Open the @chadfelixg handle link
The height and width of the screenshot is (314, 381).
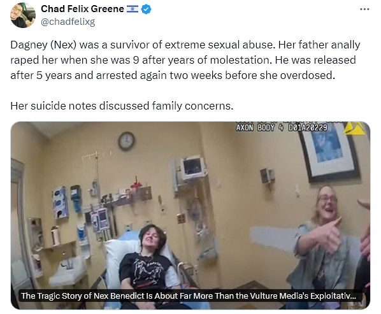(68, 22)
